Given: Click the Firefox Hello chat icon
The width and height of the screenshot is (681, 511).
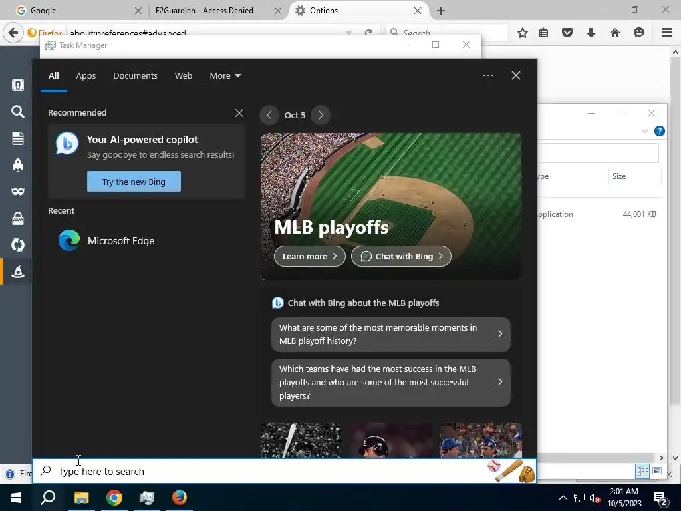Looking at the screenshot, I should click(639, 33).
